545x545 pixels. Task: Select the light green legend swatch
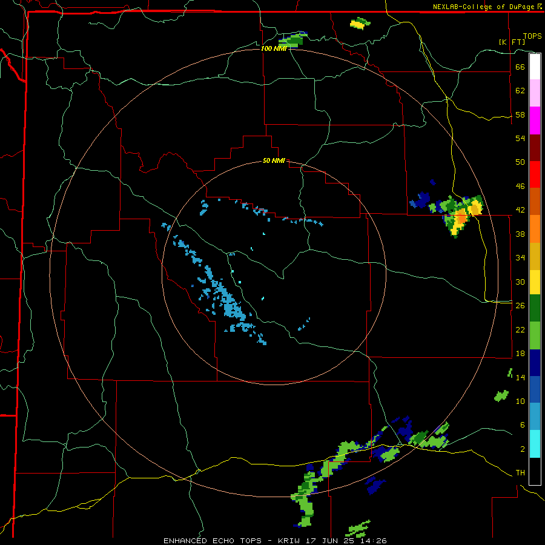(x=535, y=335)
